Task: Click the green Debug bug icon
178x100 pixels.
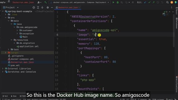Action: tap(118, 2)
